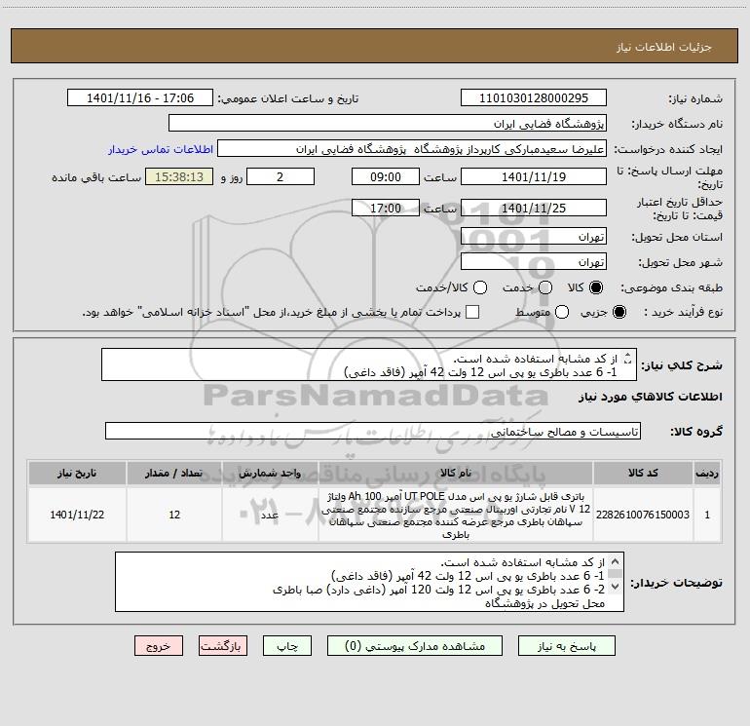Toggle the Islamic treasury payment checkbox

click(472, 312)
